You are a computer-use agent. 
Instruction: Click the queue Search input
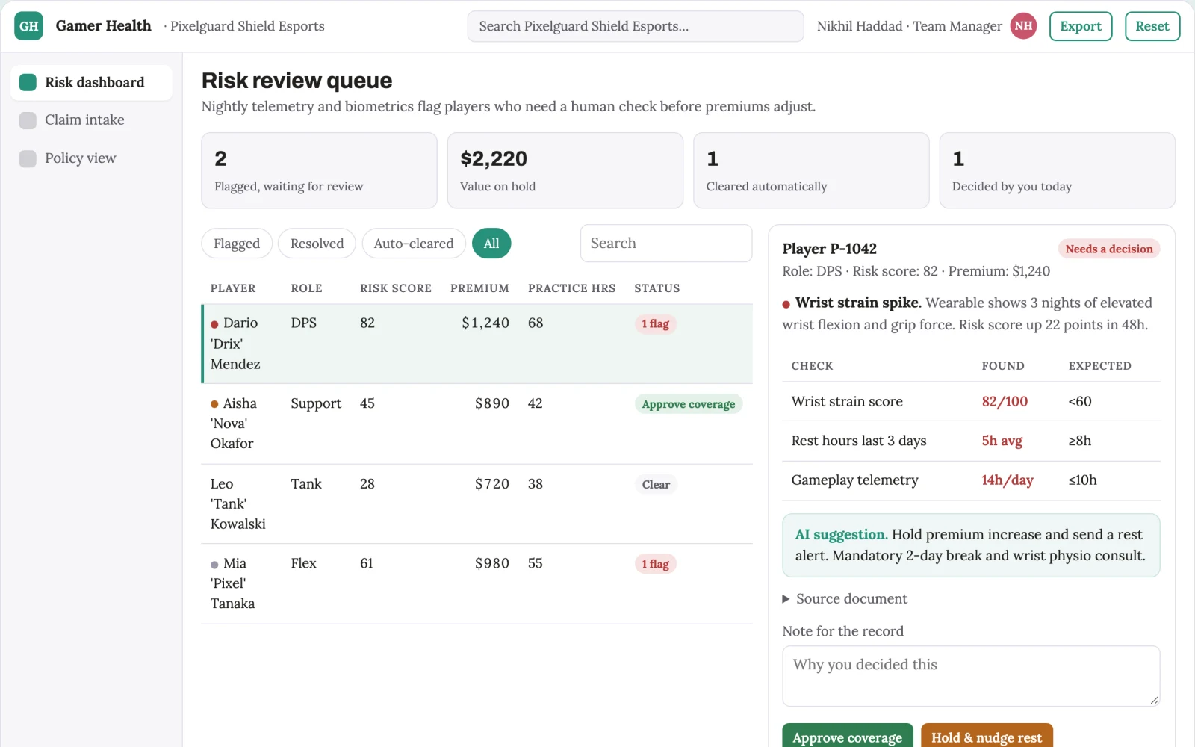tap(666, 244)
